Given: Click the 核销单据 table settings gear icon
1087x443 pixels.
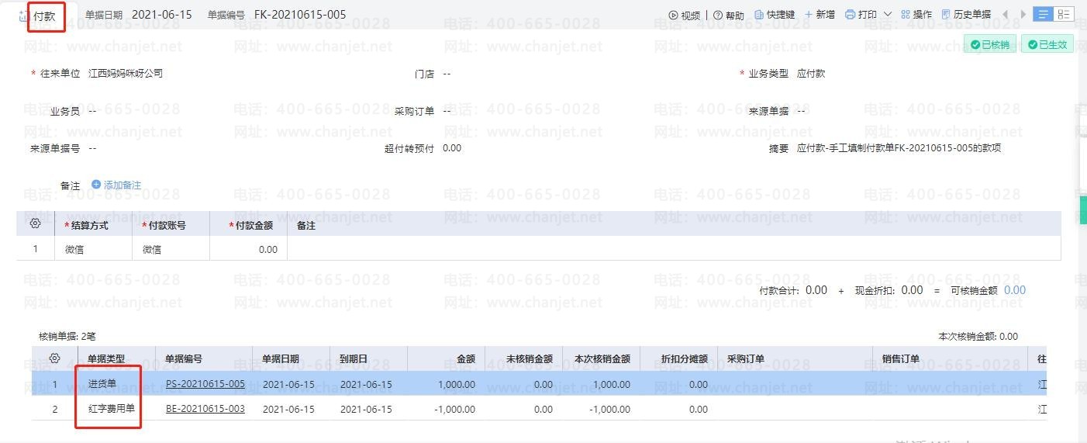Looking at the screenshot, I should [54, 358].
